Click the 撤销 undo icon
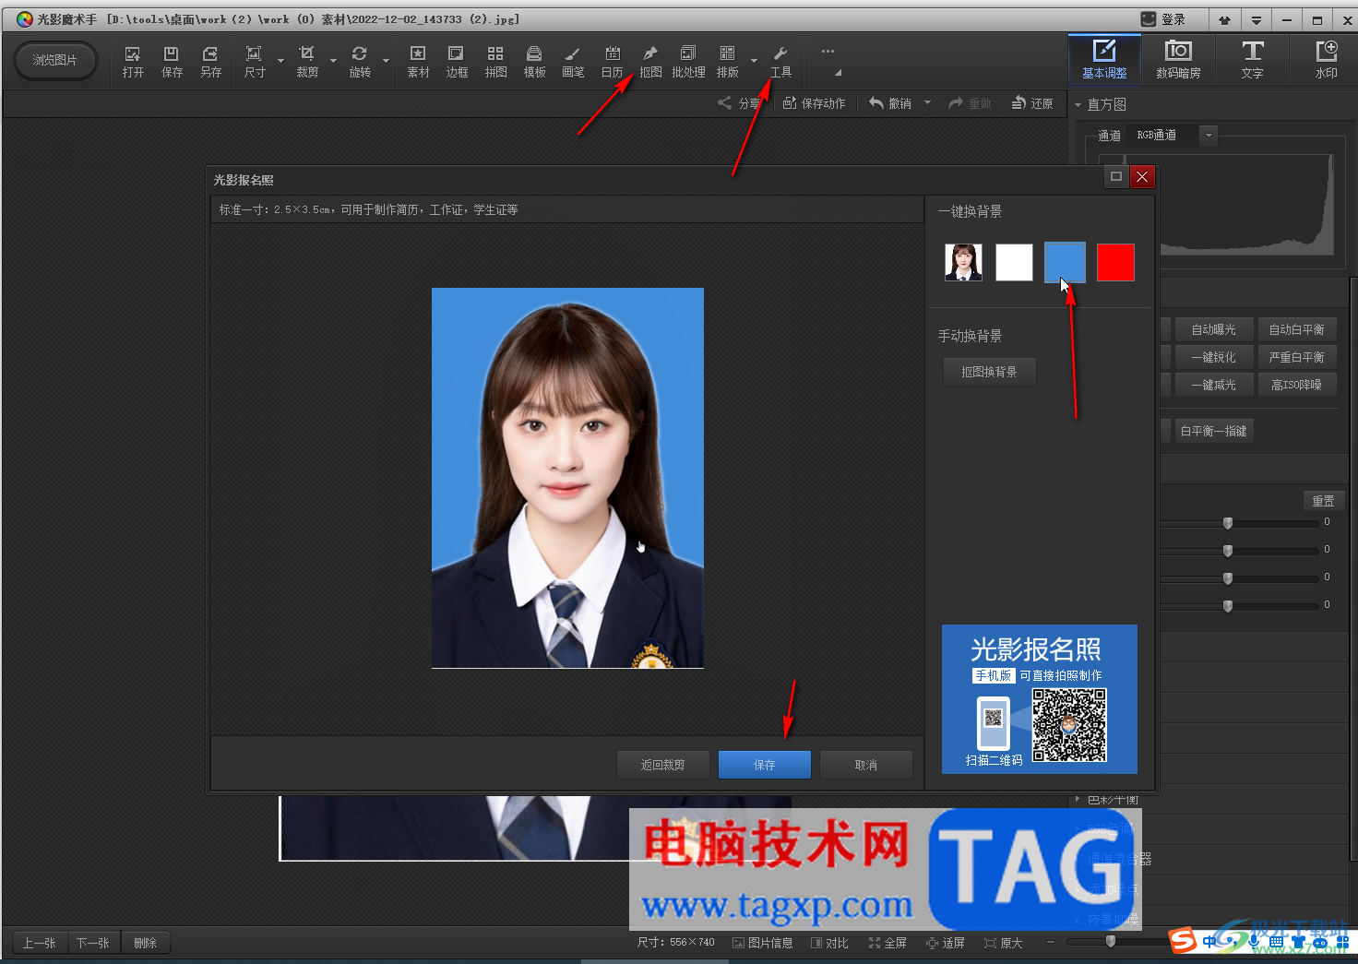1358x964 pixels. [890, 103]
